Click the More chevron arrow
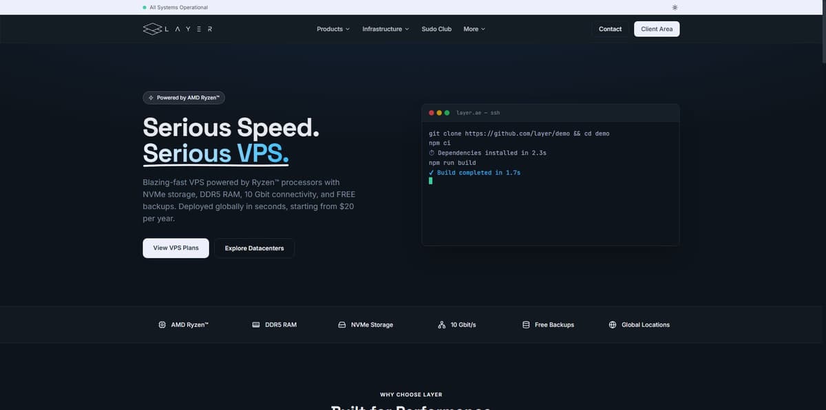 (x=483, y=29)
